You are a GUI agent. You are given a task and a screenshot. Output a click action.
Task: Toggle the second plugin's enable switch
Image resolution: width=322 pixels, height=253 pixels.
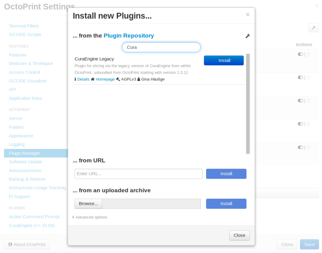pos(300,77)
